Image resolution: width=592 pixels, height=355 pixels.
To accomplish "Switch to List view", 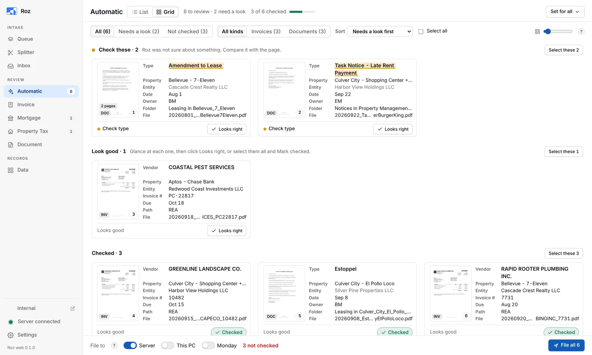I will (x=140, y=12).
